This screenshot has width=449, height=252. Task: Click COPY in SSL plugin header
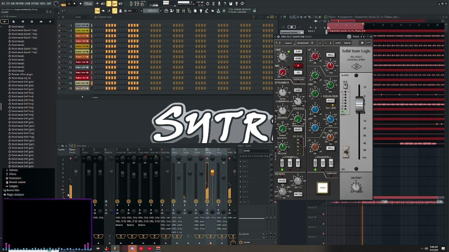338,43
